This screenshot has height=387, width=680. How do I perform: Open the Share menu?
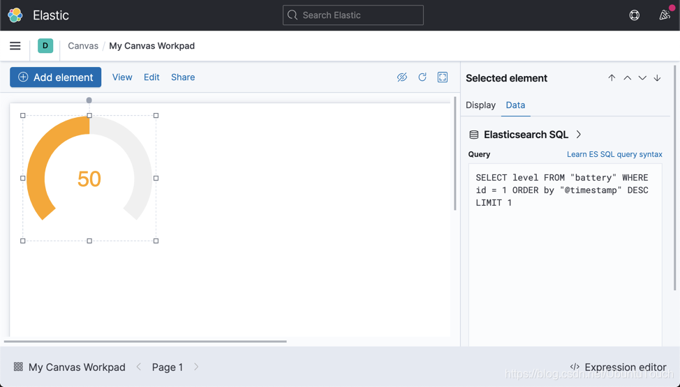click(183, 77)
